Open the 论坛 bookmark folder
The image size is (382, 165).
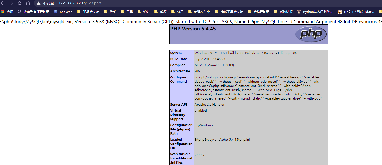coord(144,12)
